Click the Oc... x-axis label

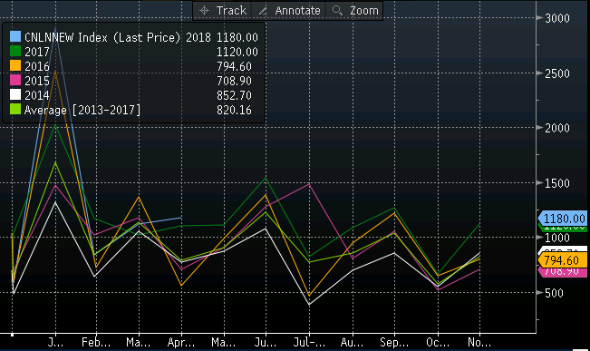pos(438,342)
